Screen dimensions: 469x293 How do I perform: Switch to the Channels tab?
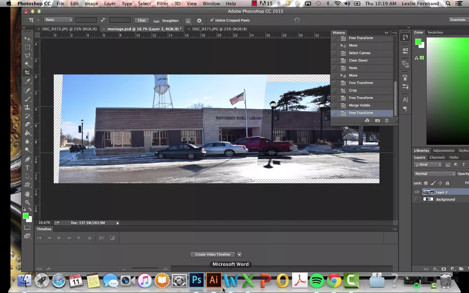coord(437,157)
